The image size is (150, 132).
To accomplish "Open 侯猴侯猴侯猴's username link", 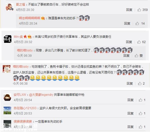I will [23, 121].
